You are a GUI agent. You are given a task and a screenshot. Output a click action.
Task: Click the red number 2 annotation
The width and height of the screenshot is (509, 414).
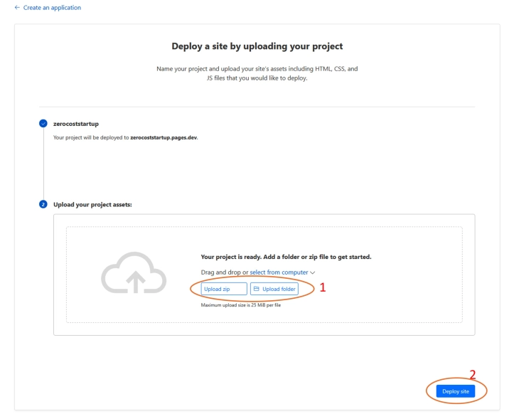[x=473, y=376]
